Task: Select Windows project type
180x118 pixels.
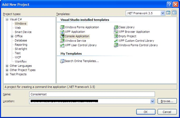Action: (21, 24)
